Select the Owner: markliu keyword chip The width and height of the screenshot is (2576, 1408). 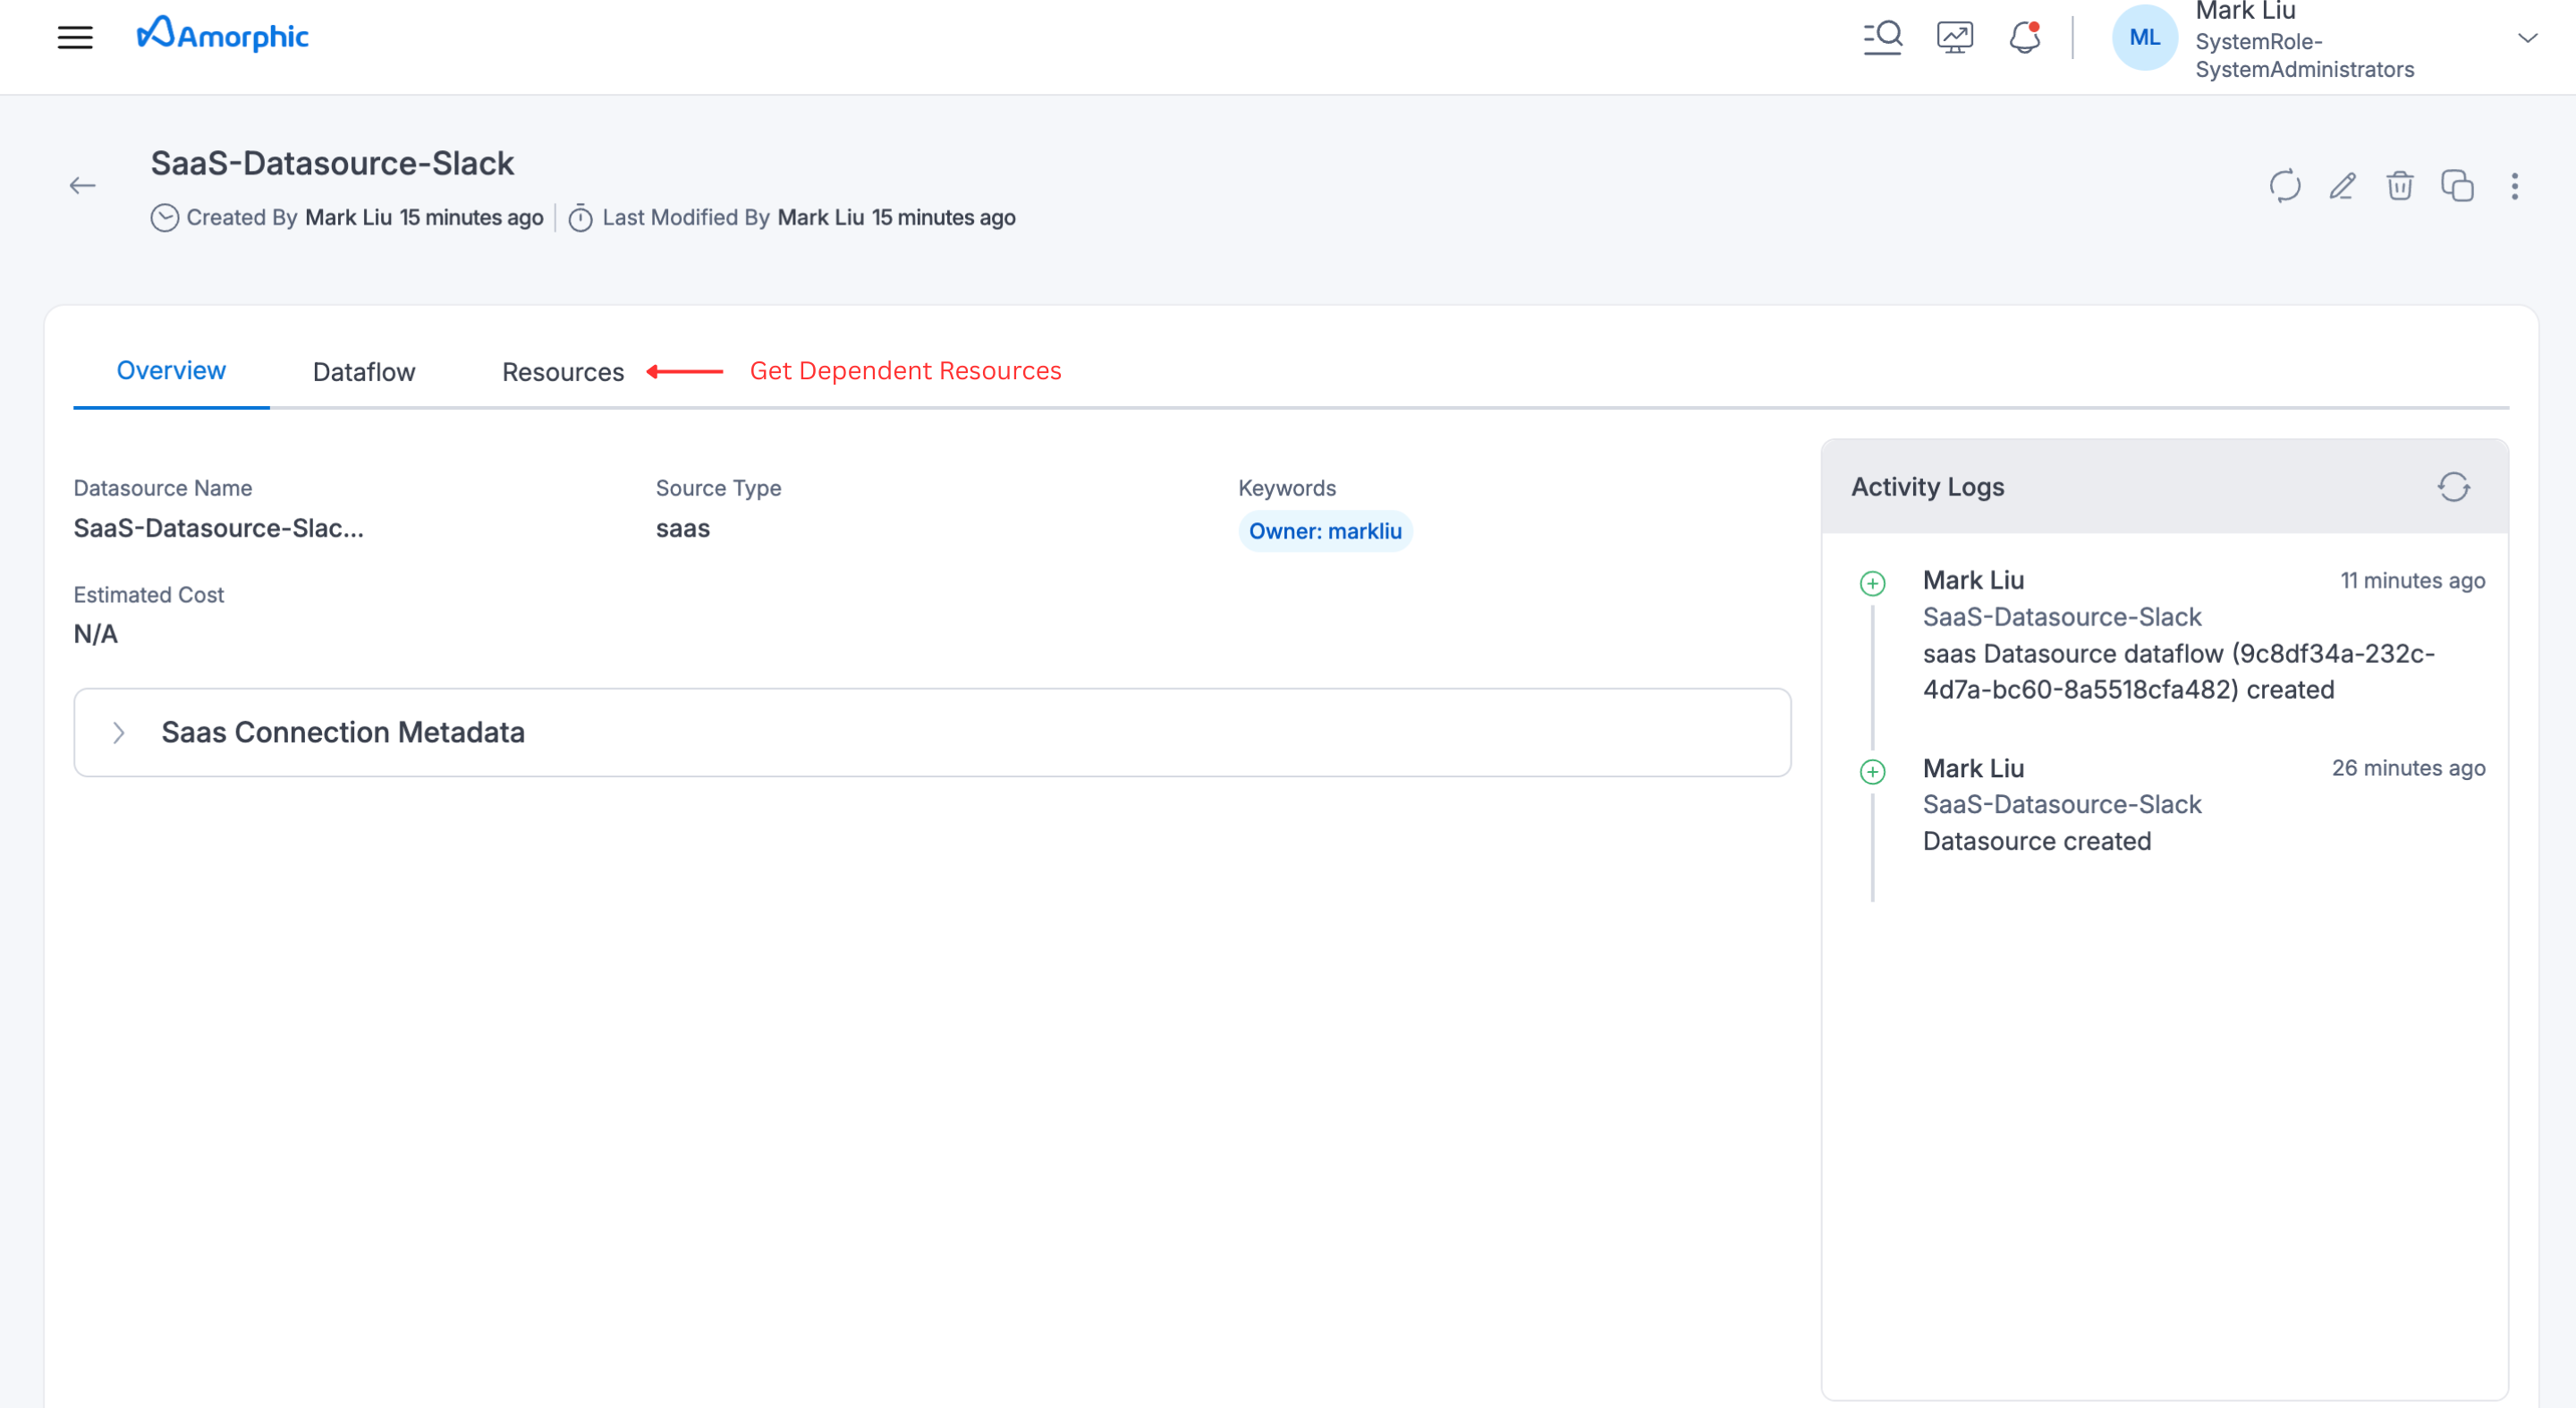coord(1325,531)
